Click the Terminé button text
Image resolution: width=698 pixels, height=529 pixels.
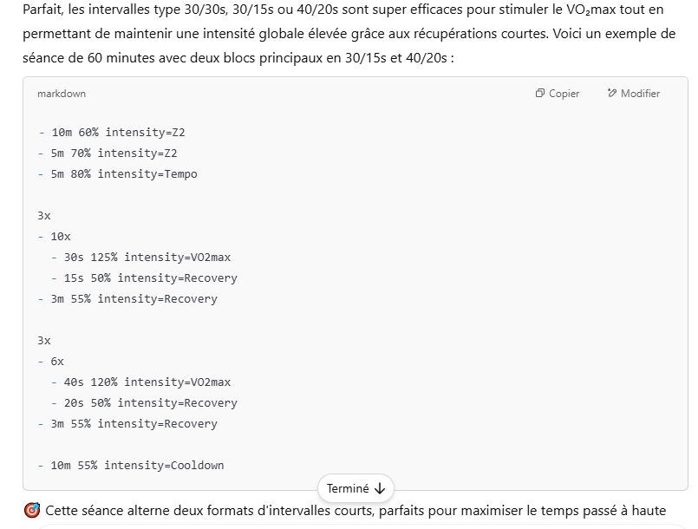(348, 488)
